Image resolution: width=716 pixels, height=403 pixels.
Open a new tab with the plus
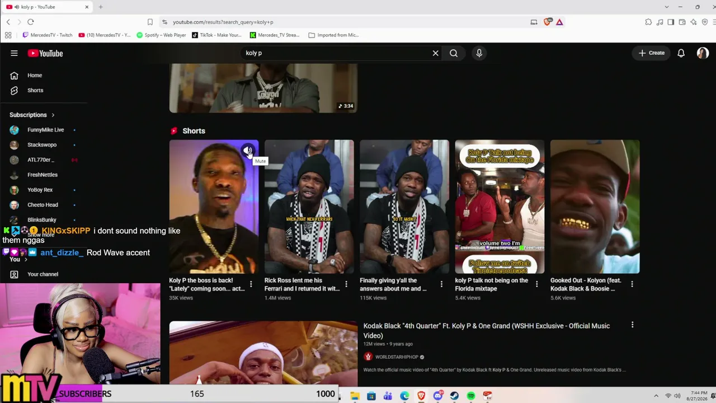(x=101, y=7)
